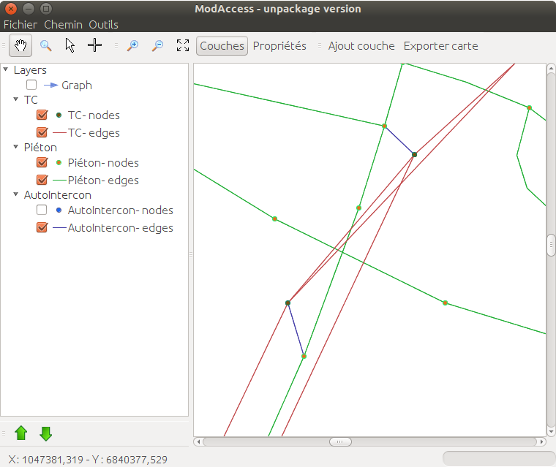
Task: Click the zoom in magnifier icon
Action: [133, 46]
